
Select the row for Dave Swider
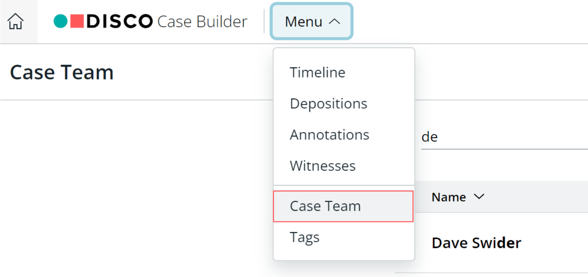tap(476, 243)
